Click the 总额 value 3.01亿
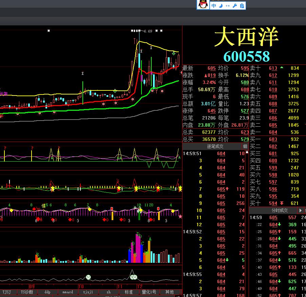The width and height of the screenshot is (306, 297). click(x=208, y=104)
